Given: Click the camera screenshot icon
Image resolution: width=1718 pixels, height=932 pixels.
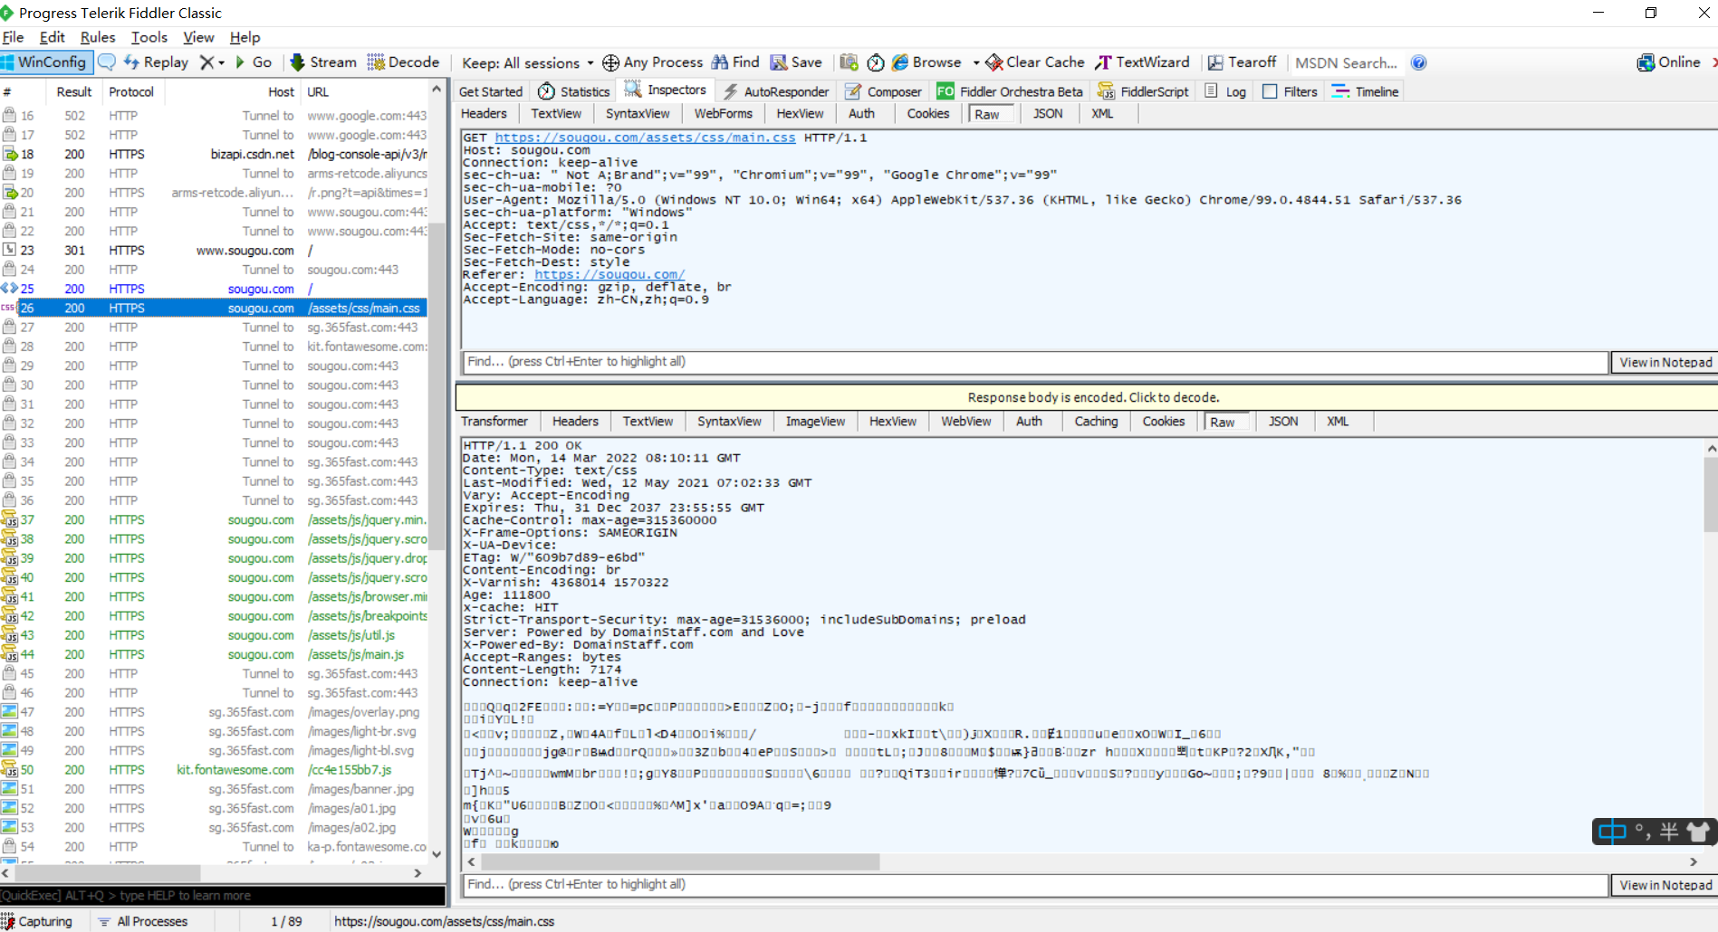Looking at the screenshot, I should pos(849,62).
